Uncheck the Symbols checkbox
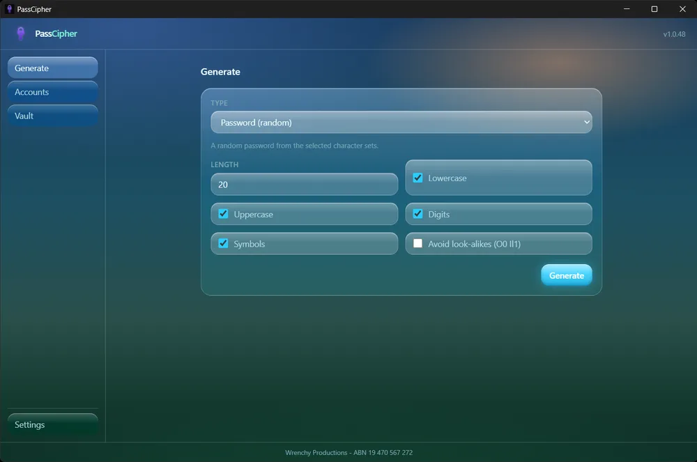 pyautogui.click(x=223, y=243)
